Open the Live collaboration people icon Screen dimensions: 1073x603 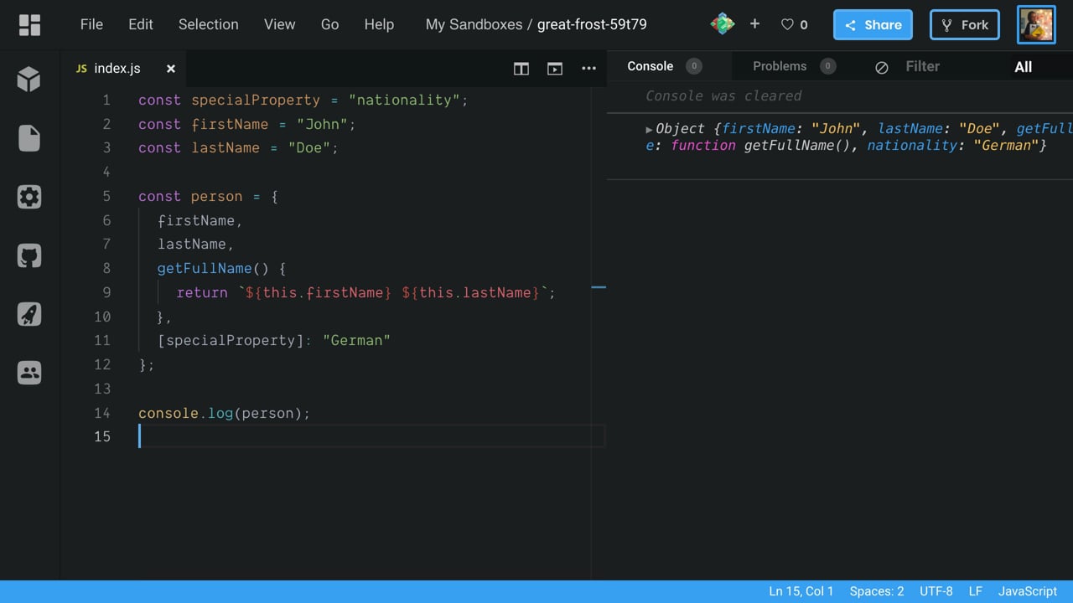[29, 373]
